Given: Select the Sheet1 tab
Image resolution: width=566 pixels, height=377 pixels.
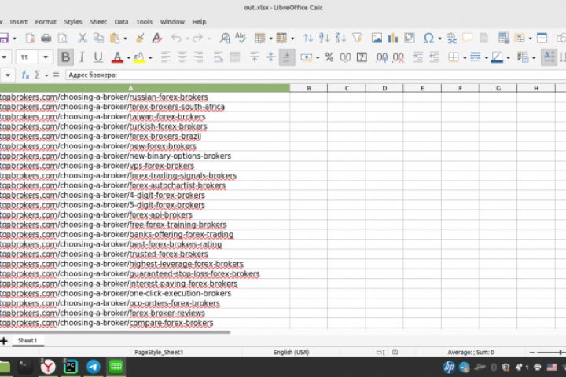Looking at the screenshot, I should coord(28,340).
